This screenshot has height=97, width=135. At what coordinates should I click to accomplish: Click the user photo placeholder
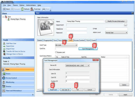pos(46,27)
